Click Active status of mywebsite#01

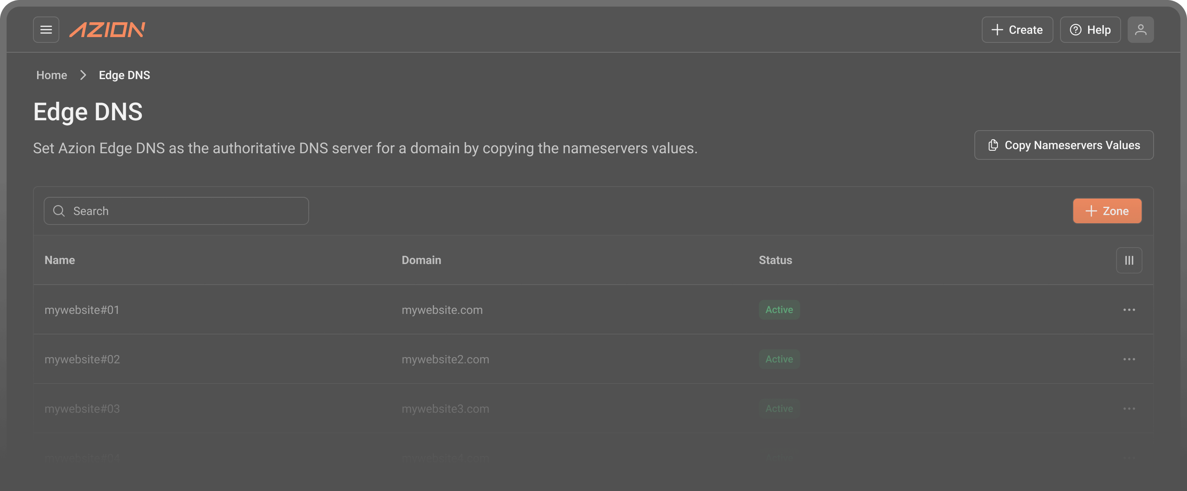779,309
